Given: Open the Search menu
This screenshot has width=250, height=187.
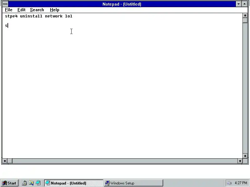Looking at the screenshot, I should click(37, 10).
